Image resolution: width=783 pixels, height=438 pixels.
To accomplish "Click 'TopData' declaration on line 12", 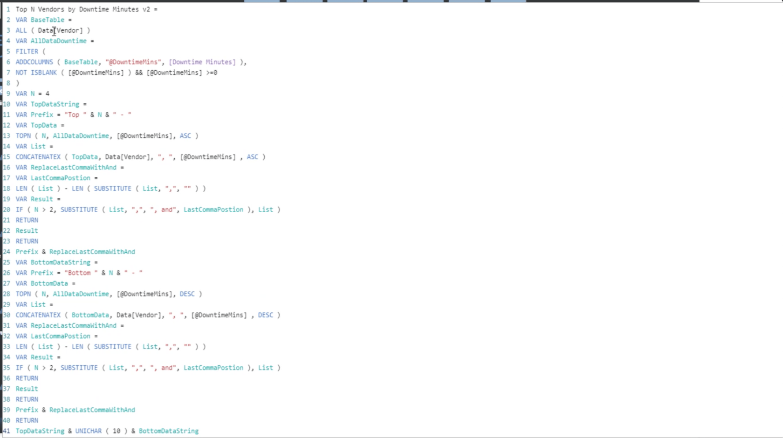I will (44, 125).
